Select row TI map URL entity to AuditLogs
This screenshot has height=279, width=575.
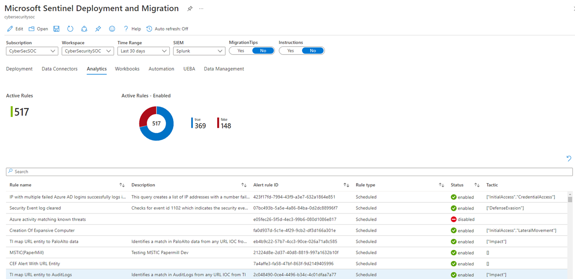point(286,274)
